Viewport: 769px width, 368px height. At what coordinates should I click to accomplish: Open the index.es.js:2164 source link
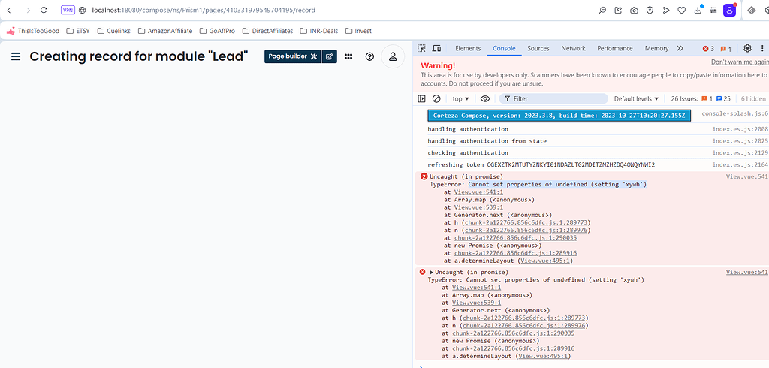pos(740,164)
